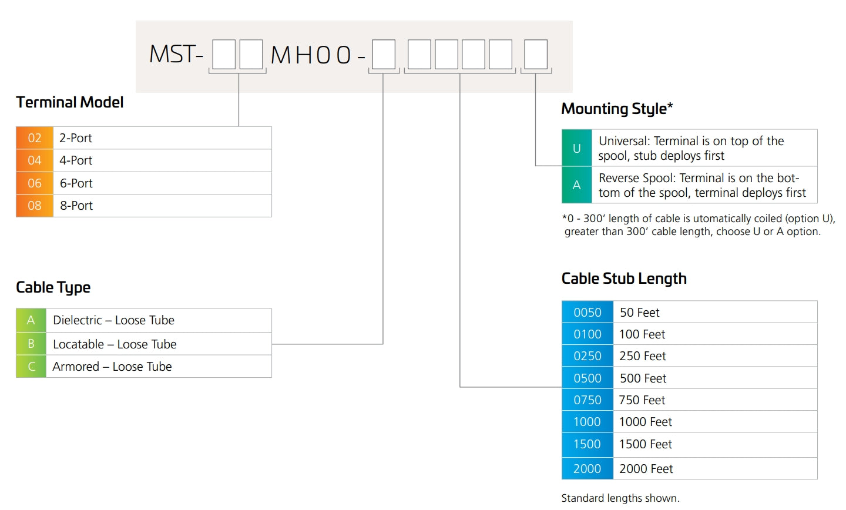Click the cable type placeholder box after MH00-

point(384,55)
